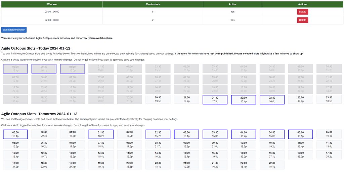The image size is (344, 177).
Task: Pick today's 23:30 slot at 18.5p
Action: coord(329,100)
